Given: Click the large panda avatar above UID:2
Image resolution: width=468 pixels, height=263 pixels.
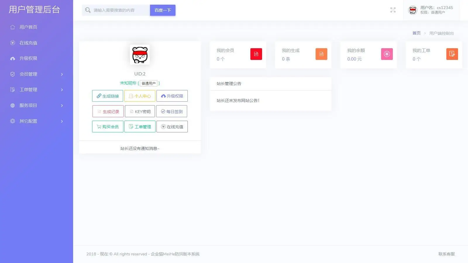Looking at the screenshot, I should 140,55.
